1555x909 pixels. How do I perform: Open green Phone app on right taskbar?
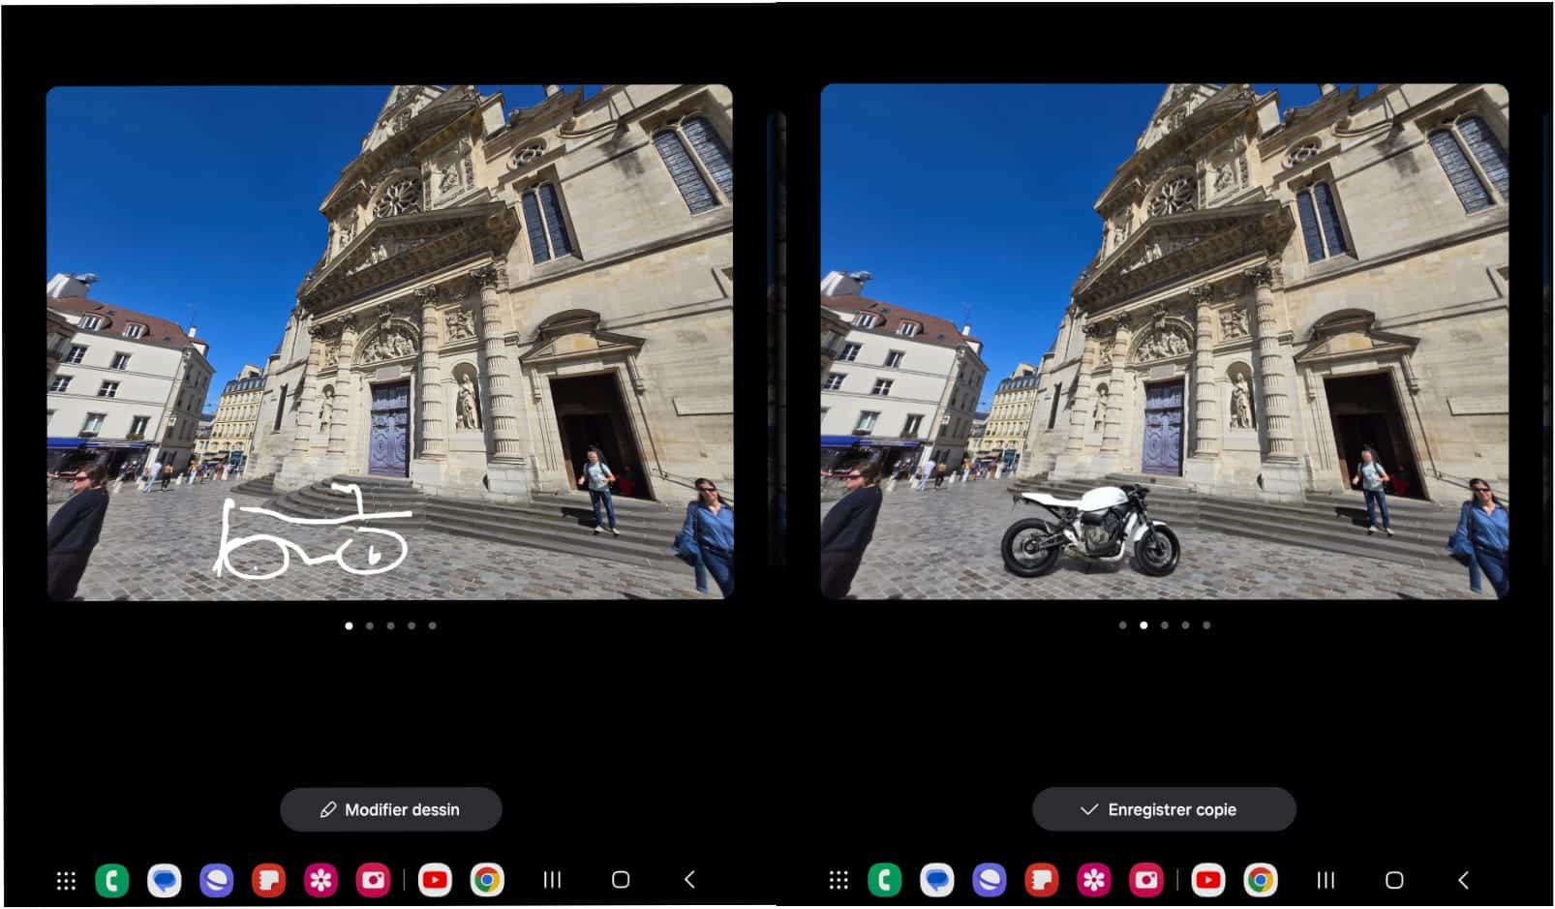[x=885, y=880]
